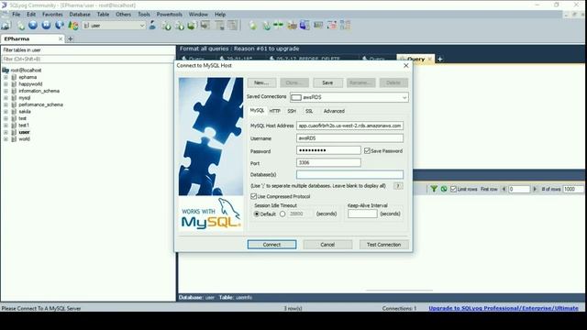Open the database selector dropdown showing user

[x=142, y=26]
